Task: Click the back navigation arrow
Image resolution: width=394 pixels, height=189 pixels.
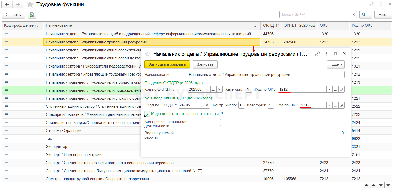Action: (x=7, y=4)
